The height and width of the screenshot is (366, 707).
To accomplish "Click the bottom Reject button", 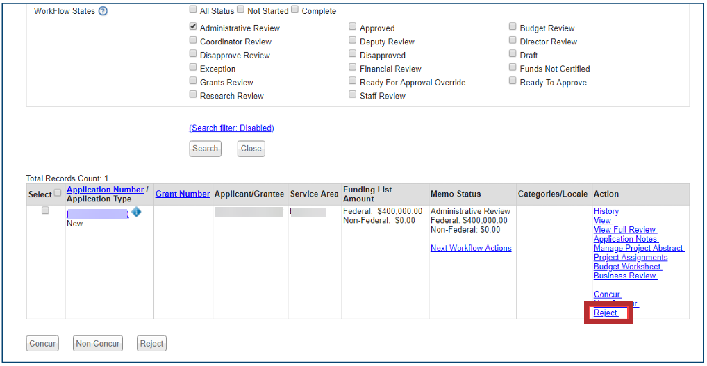I will [x=151, y=343].
